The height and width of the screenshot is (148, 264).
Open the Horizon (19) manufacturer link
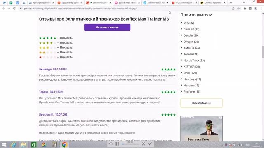coord(191,85)
